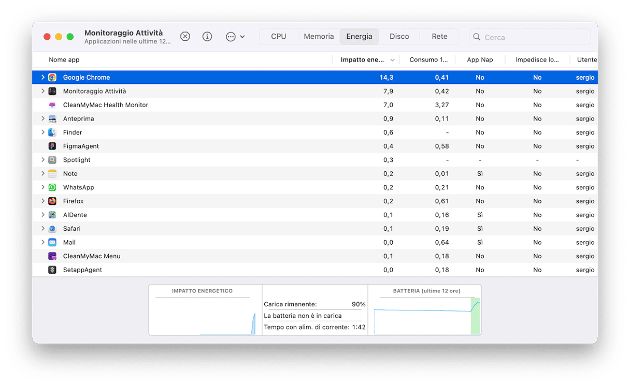The image size is (630, 386).
Task: Select the Energia tab
Action: pyautogui.click(x=359, y=37)
